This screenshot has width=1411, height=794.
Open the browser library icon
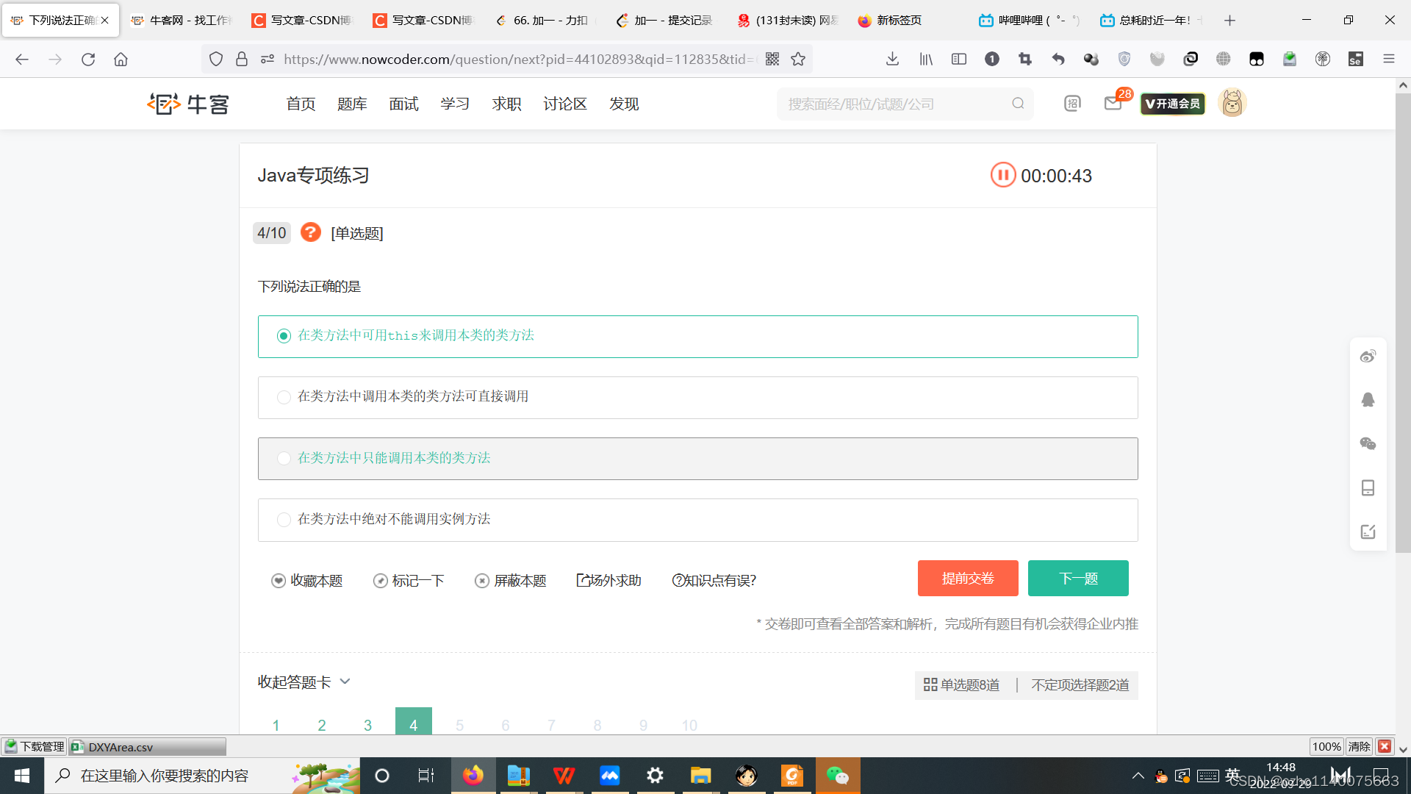926,59
